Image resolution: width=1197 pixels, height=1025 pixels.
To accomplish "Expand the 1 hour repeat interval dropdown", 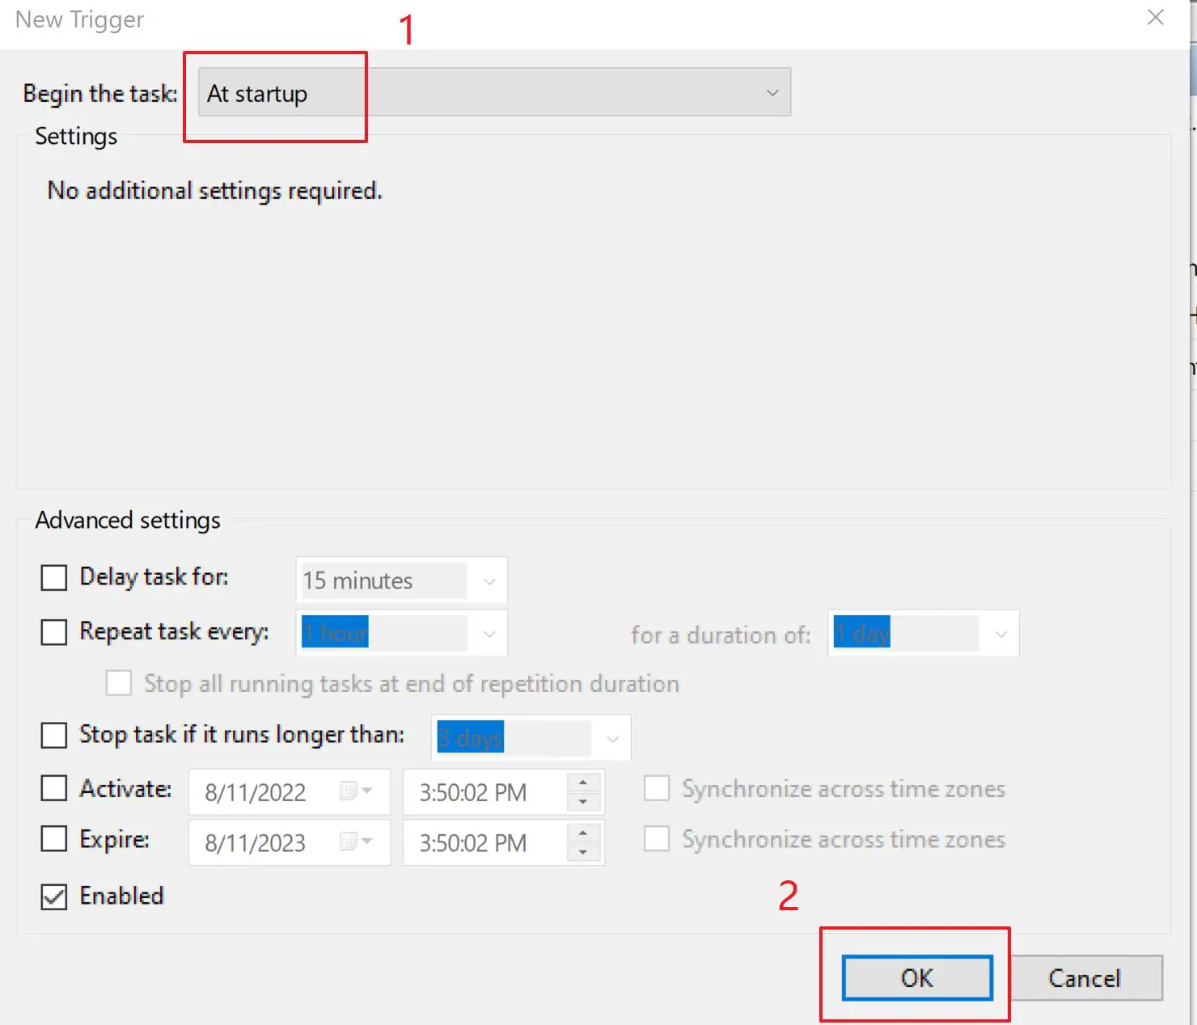I will (489, 635).
